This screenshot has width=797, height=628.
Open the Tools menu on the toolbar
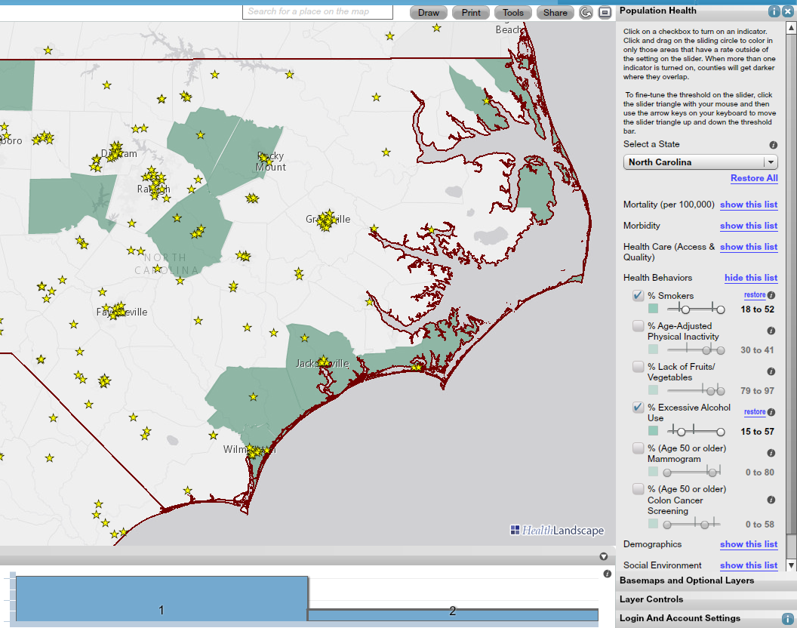point(512,13)
